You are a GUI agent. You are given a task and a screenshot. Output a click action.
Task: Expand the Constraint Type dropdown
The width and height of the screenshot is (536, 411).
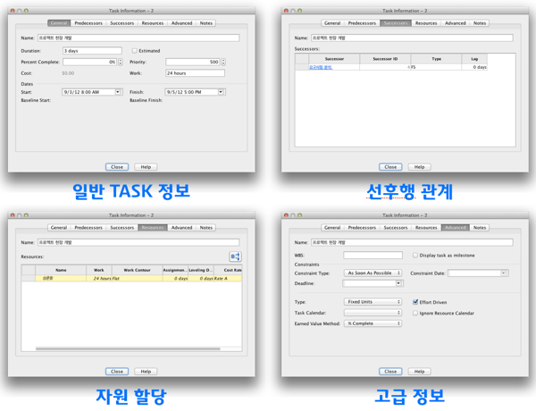click(373, 273)
